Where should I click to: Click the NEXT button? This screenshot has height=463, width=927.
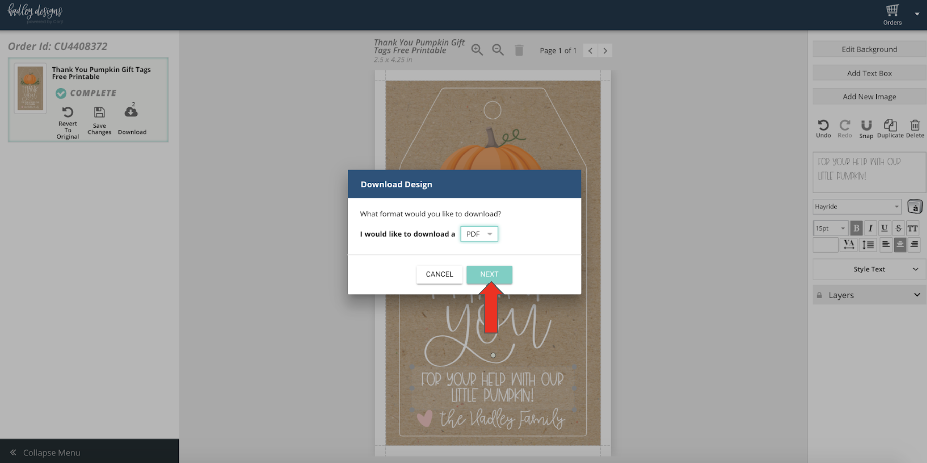(x=489, y=274)
